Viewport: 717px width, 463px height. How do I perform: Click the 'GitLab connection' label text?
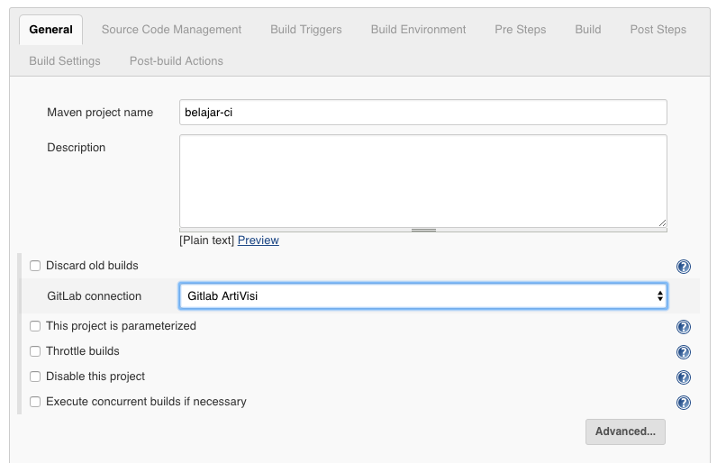click(x=95, y=295)
